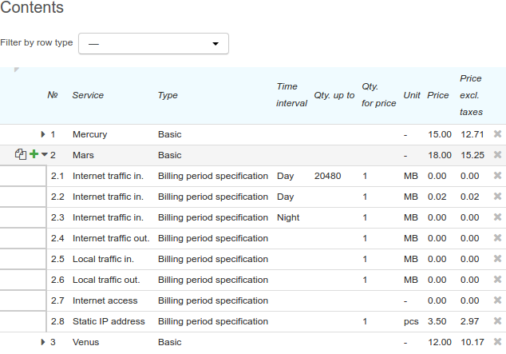The image size is (506, 354).
Task: Click Basic type in Mercury row
Action: click(x=170, y=134)
